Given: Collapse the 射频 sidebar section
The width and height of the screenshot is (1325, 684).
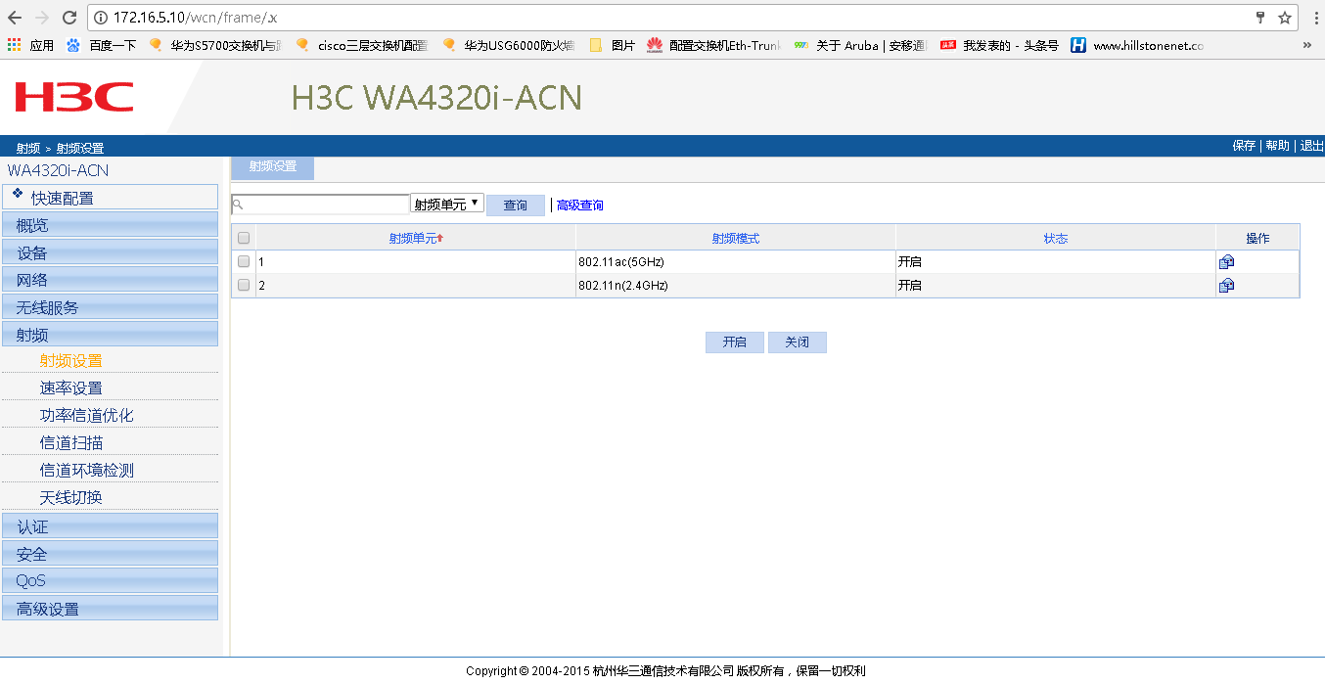Looking at the screenshot, I should [110, 334].
